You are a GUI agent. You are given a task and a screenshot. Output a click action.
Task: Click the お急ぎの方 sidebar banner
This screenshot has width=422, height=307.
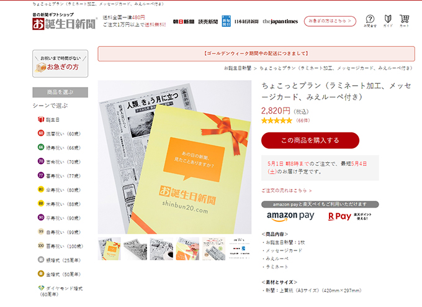(60, 63)
